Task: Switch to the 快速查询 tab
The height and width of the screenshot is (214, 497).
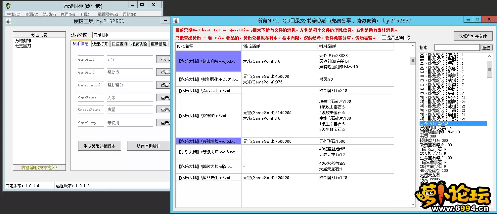Action: pyautogui.click(x=119, y=44)
